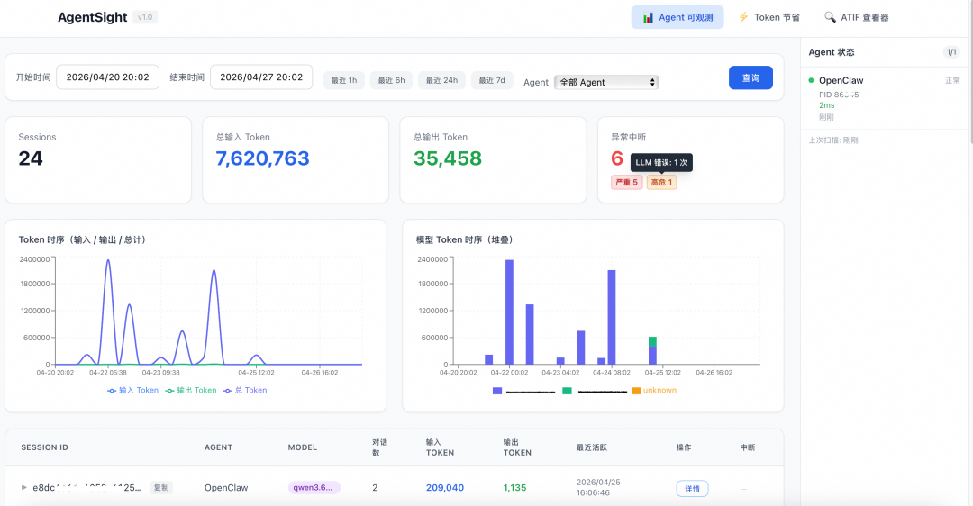Click the magnifier icon for ATIF 查看器
This screenshot has height=506, width=973.
[830, 17]
